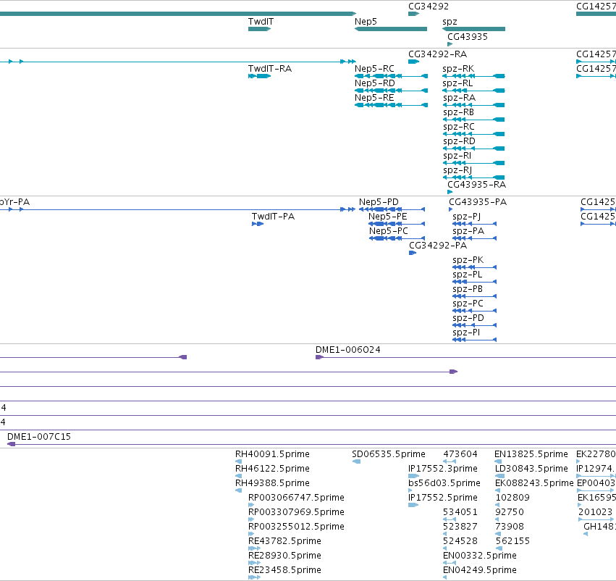The height and width of the screenshot is (581, 616).
Task: Click the RH40091.5prime EST label
Action: [272, 454]
